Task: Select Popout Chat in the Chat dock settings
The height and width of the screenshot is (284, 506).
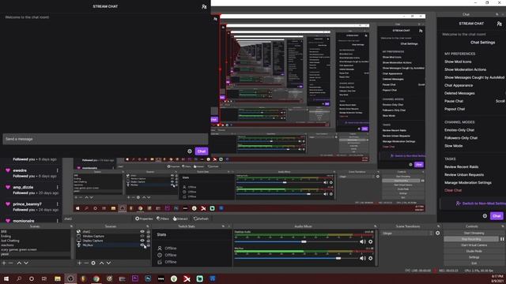Action: (x=455, y=109)
